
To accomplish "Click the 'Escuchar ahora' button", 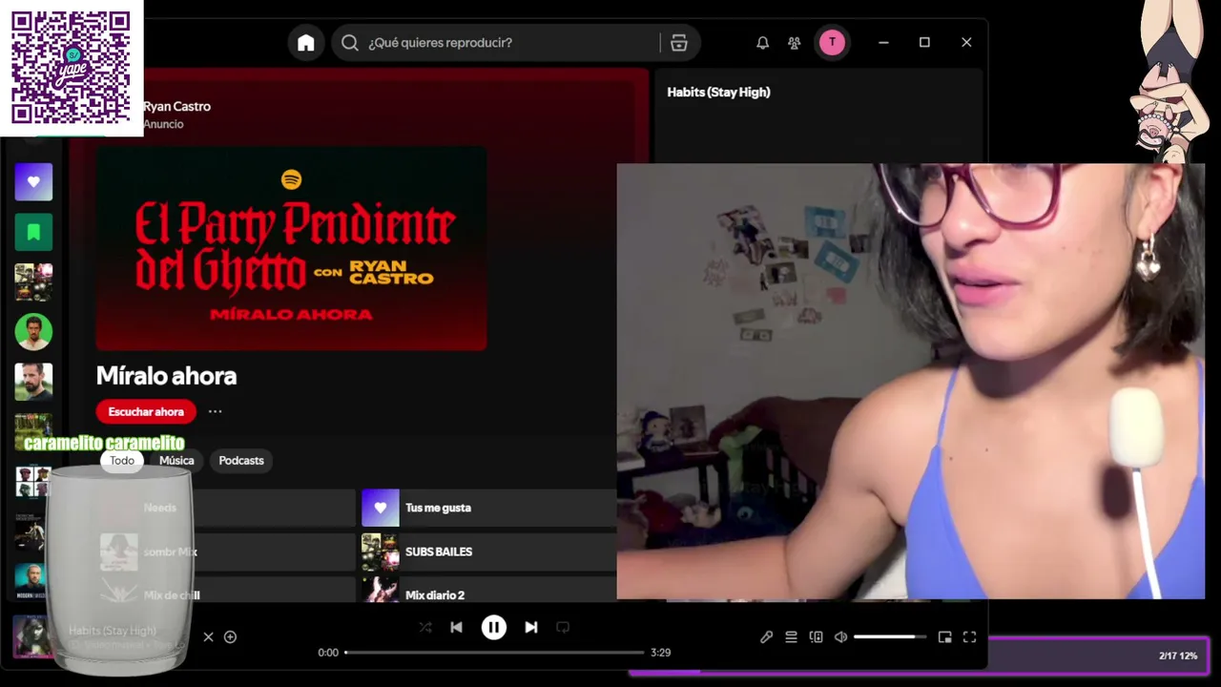I will (146, 412).
